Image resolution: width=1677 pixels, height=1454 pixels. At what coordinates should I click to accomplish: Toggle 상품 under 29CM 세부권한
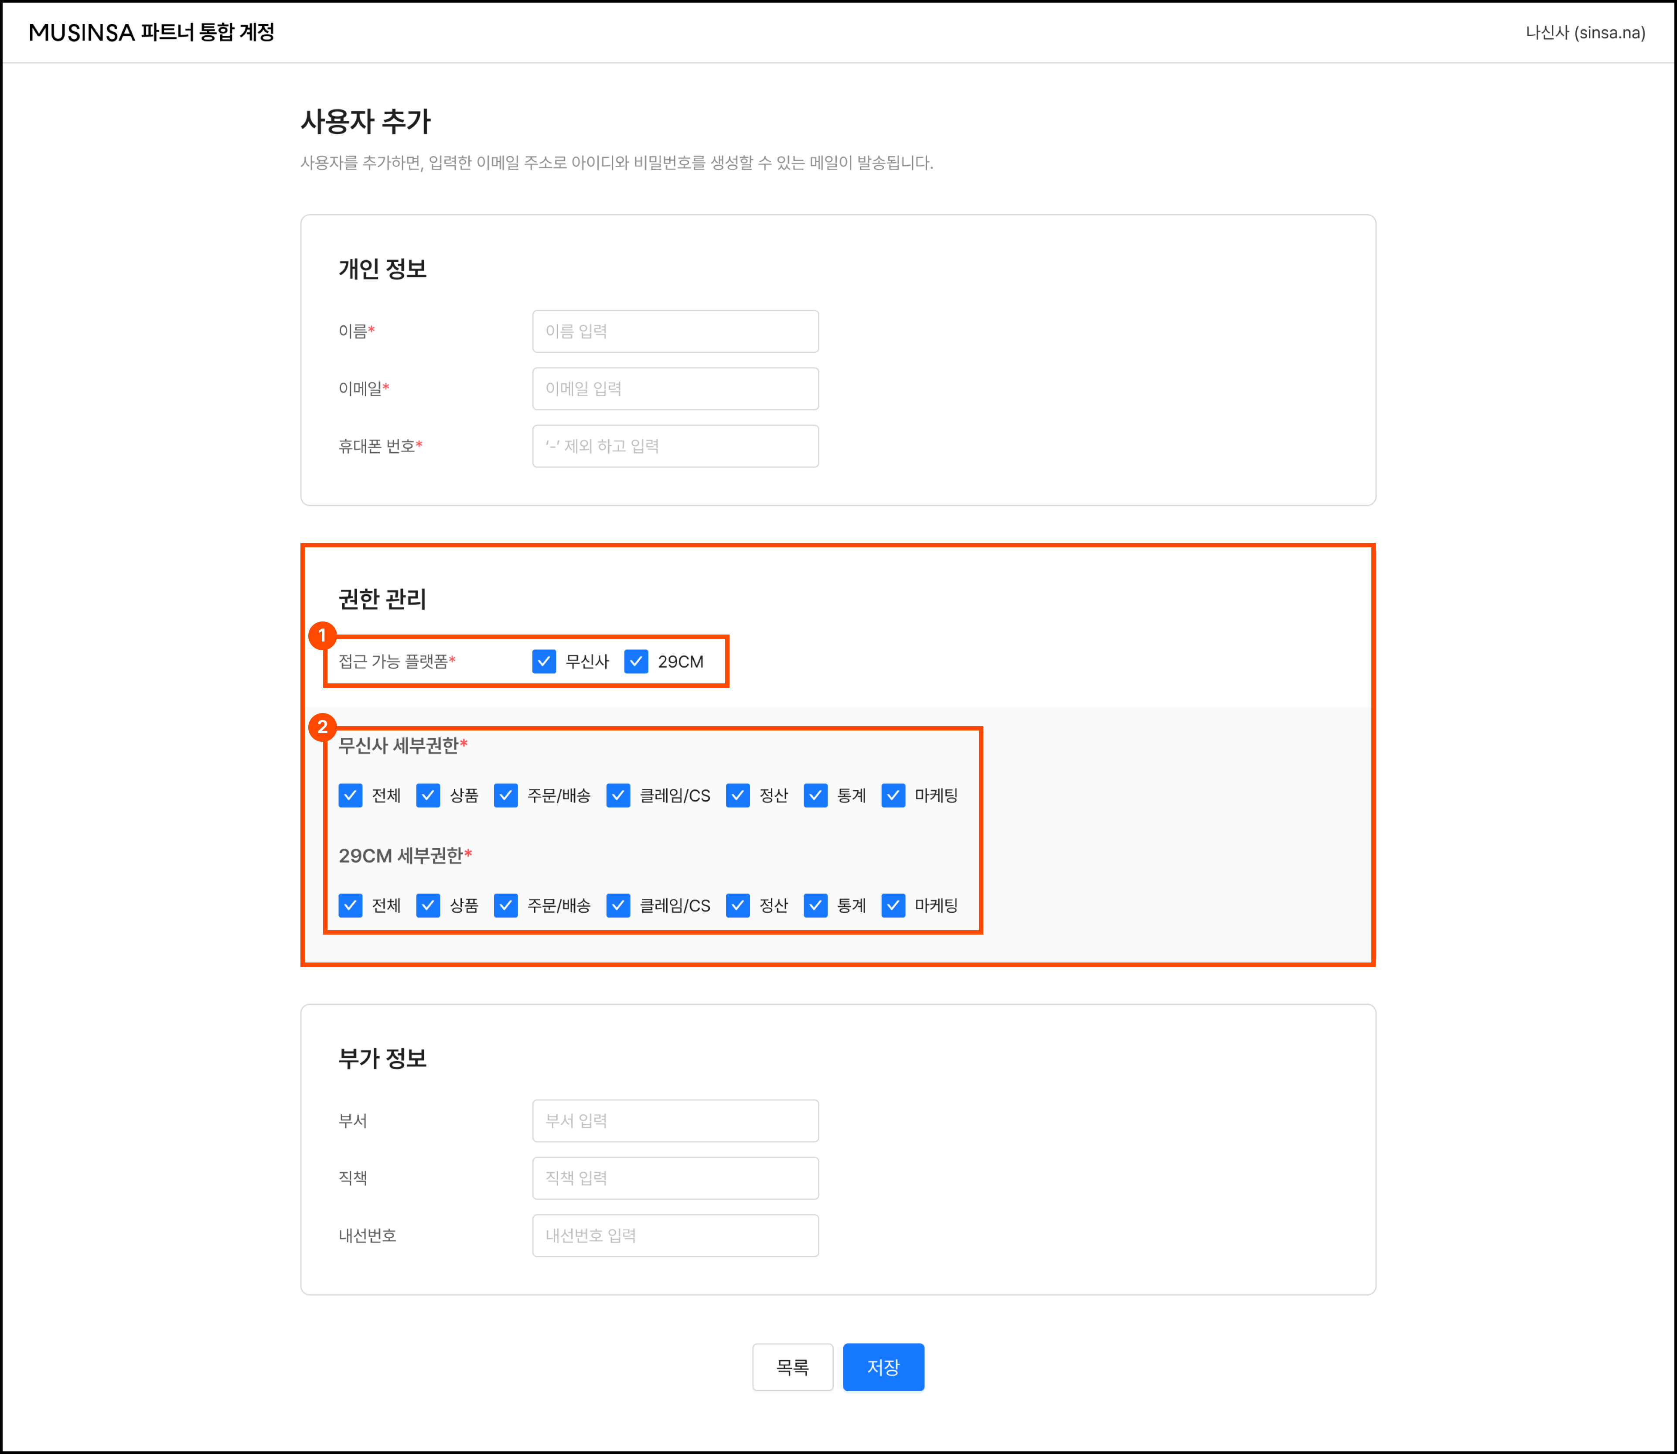pyautogui.click(x=428, y=904)
